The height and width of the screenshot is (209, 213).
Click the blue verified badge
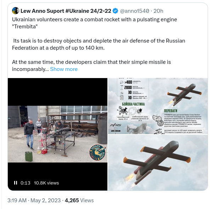[115, 11]
